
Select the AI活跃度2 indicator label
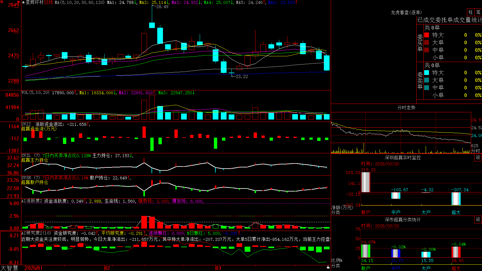(32, 201)
